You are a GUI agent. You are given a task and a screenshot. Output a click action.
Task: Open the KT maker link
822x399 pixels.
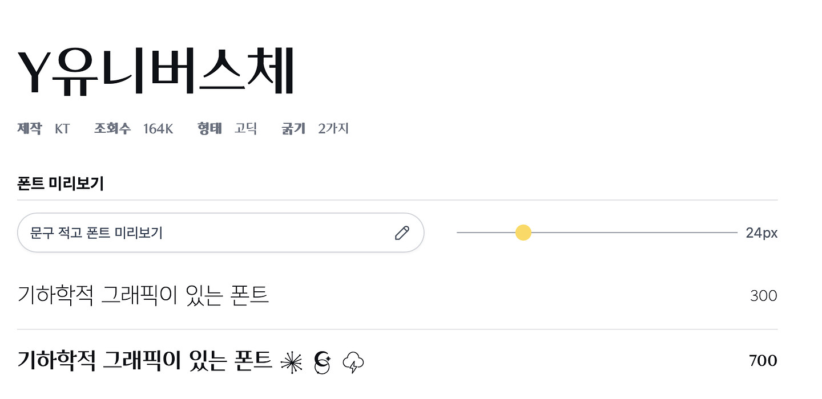coord(62,129)
